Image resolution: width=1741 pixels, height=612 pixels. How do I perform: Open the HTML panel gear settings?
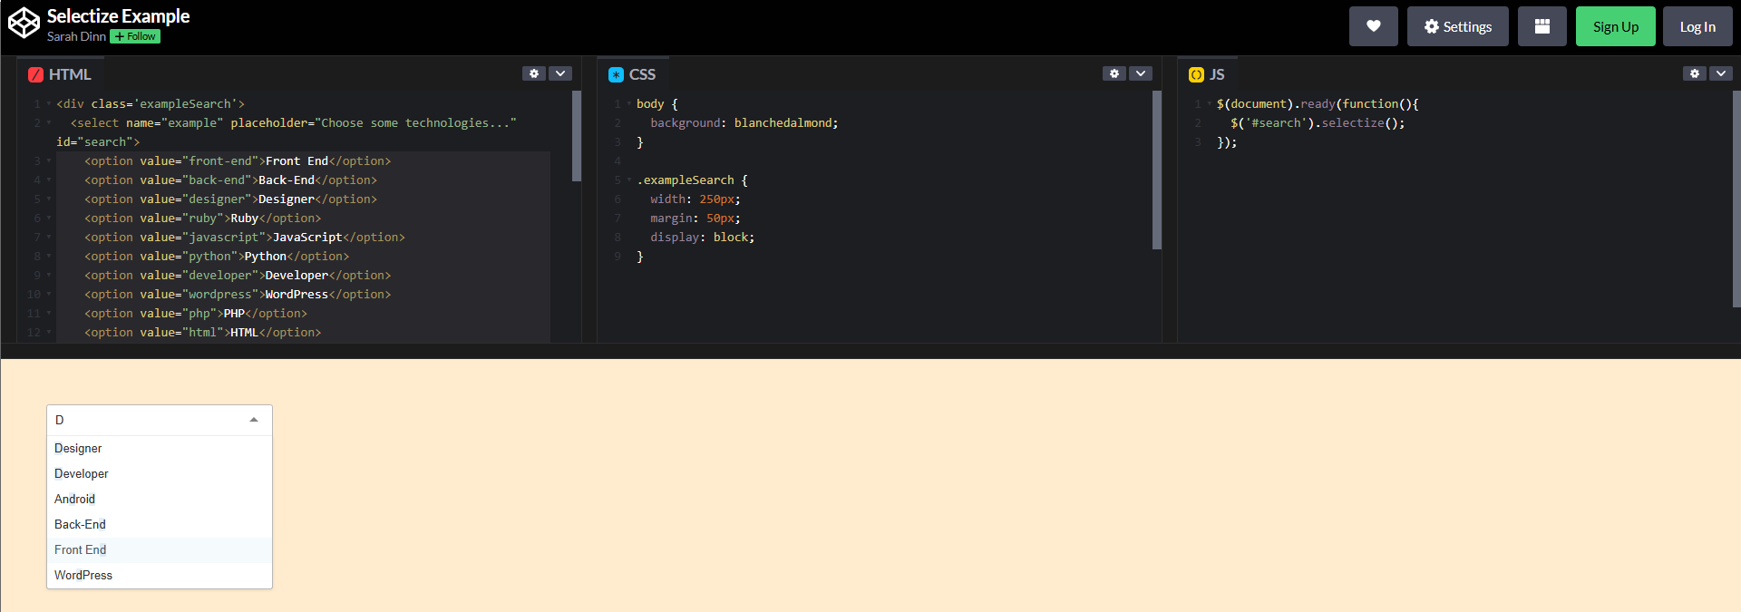(533, 73)
